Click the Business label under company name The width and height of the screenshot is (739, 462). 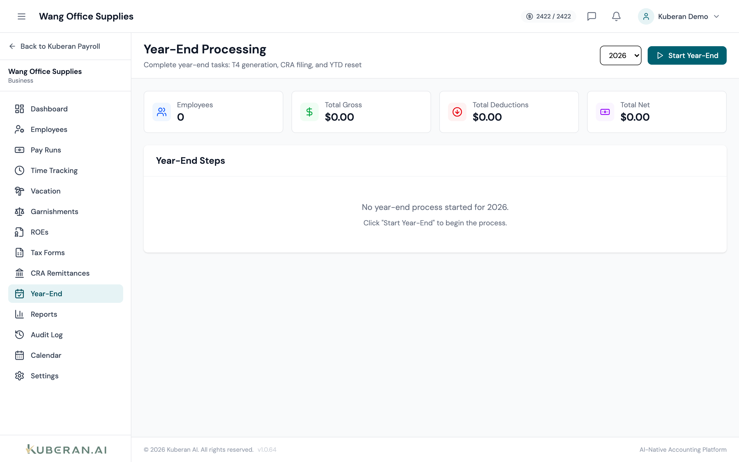[21, 81]
